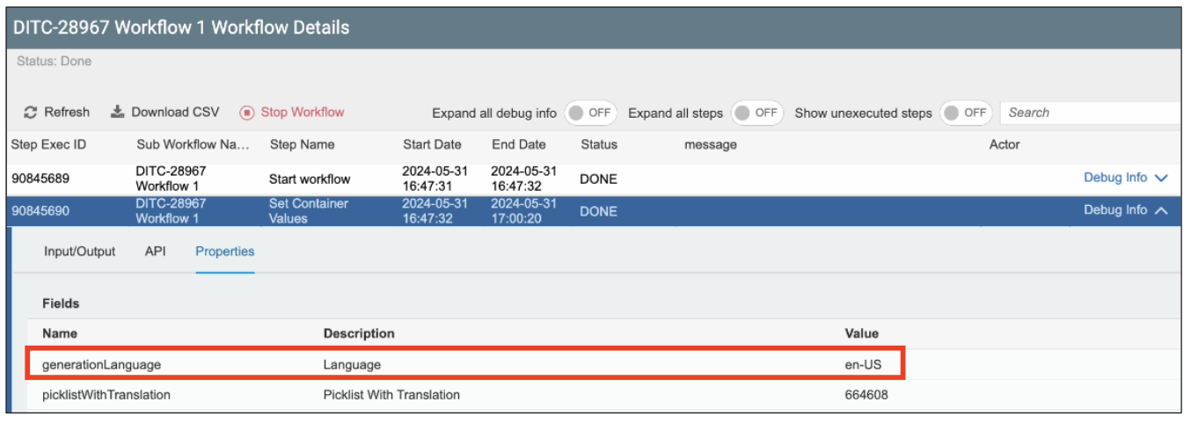Select the Start workflow row 90845689
Screen dimensions: 1191x424
(40, 179)
